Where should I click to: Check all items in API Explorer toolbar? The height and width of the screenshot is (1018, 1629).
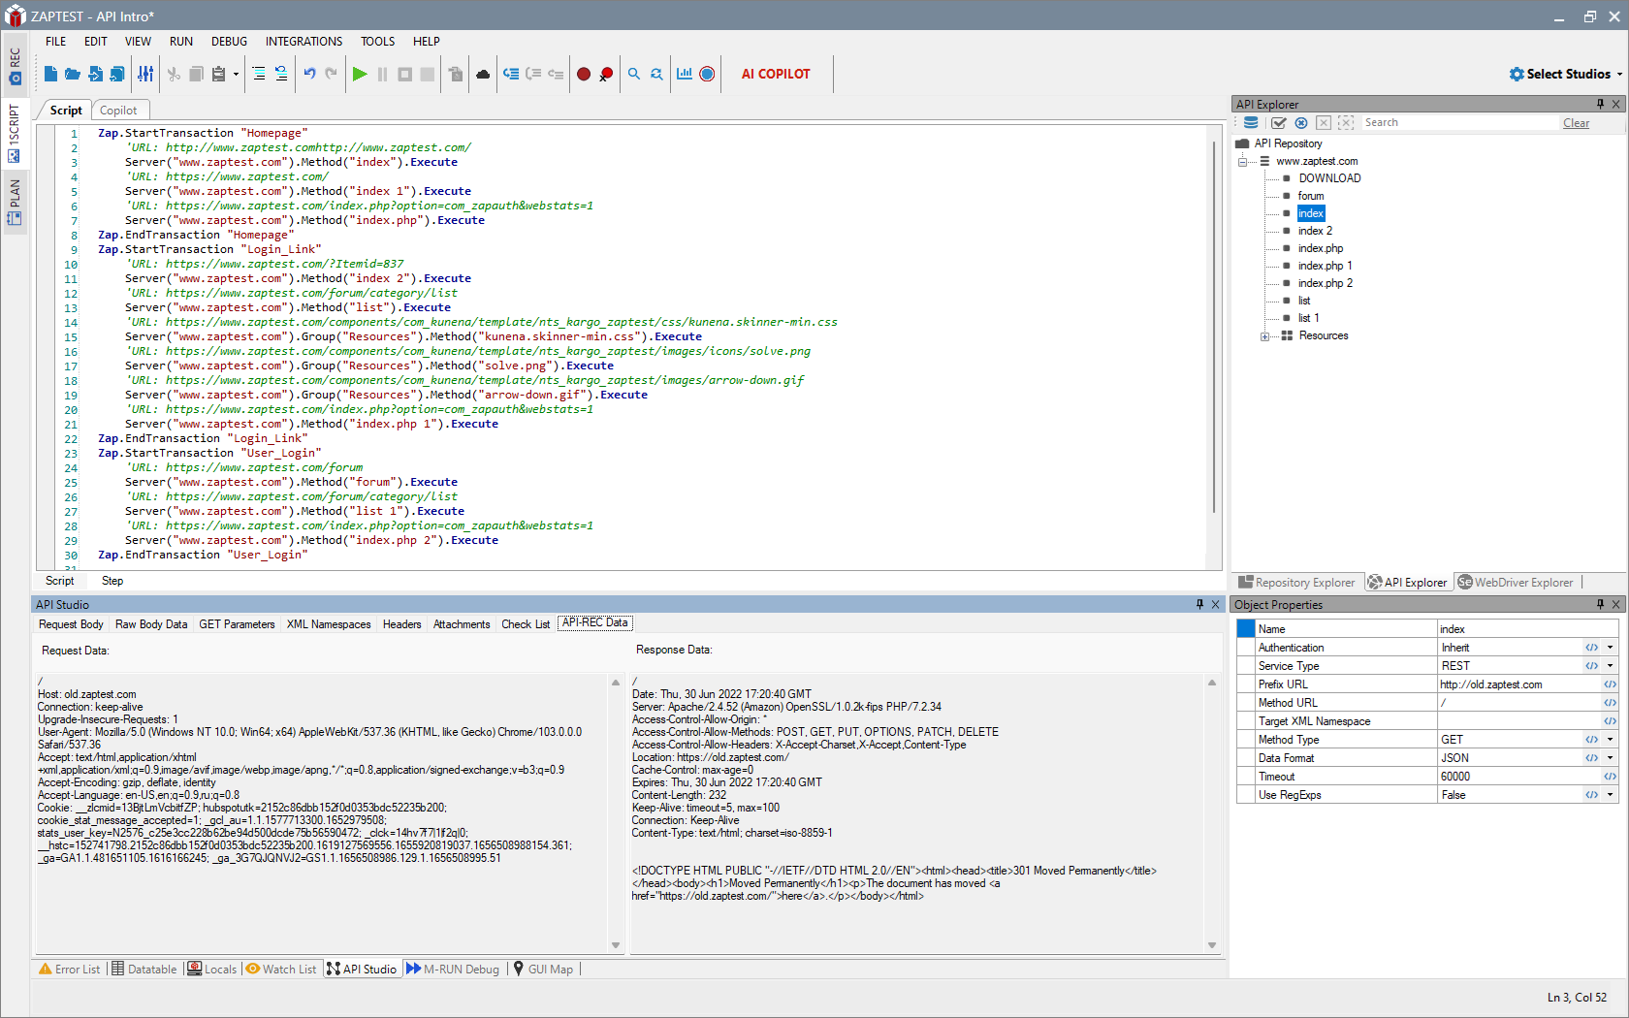1279,123
